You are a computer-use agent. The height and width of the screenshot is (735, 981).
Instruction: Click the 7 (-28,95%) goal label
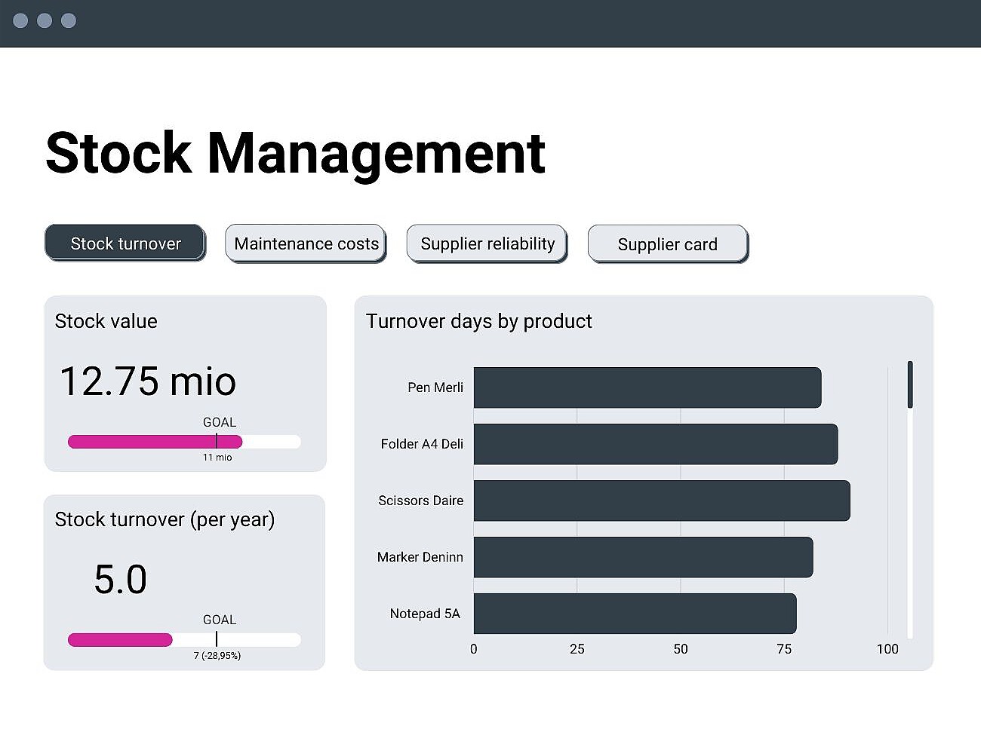tap(218, 655)
